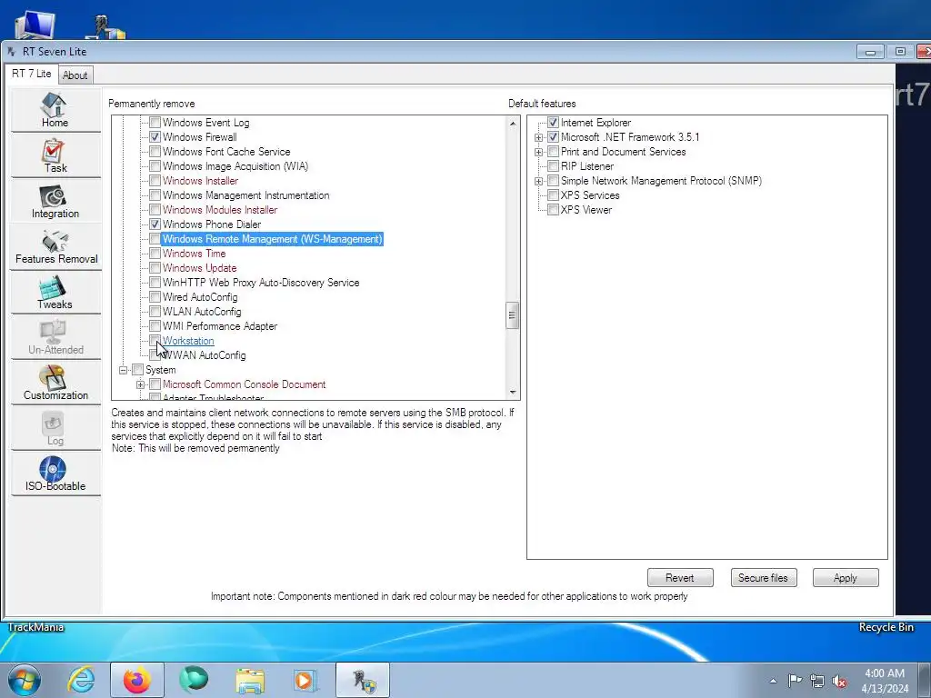Open the Tweaks section icon

point(55,292)
